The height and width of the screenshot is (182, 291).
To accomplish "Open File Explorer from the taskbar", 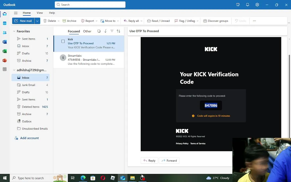I will [x=132, y=178].
